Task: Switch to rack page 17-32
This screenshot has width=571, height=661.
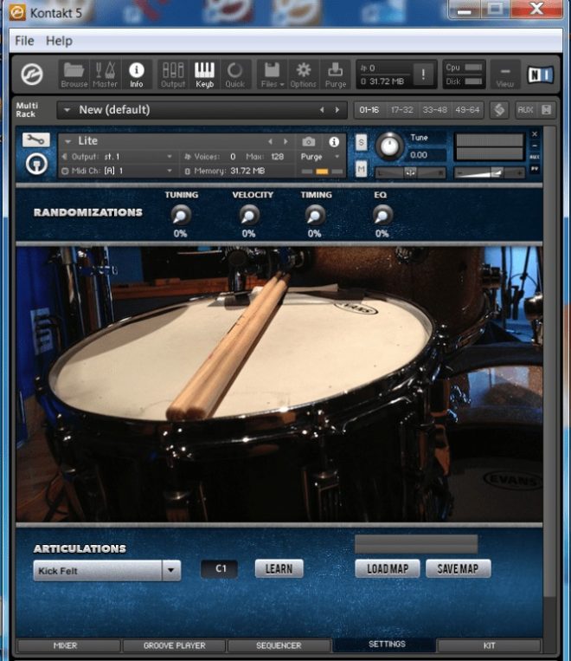Action: (x=401, y=110)
